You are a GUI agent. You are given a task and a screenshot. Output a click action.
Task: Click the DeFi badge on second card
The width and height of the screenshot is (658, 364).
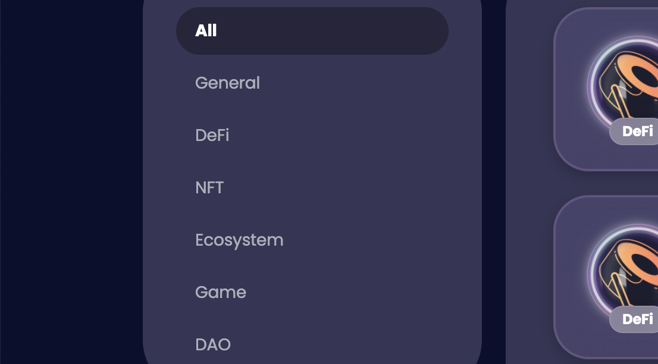click(x=637, y=319)
